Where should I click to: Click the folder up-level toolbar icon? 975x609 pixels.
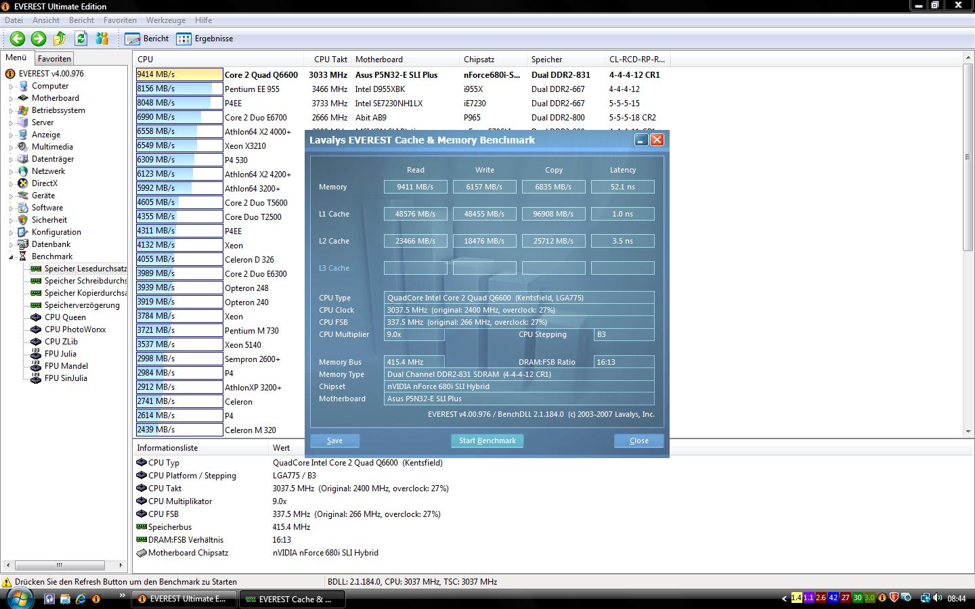click(60, 39)
